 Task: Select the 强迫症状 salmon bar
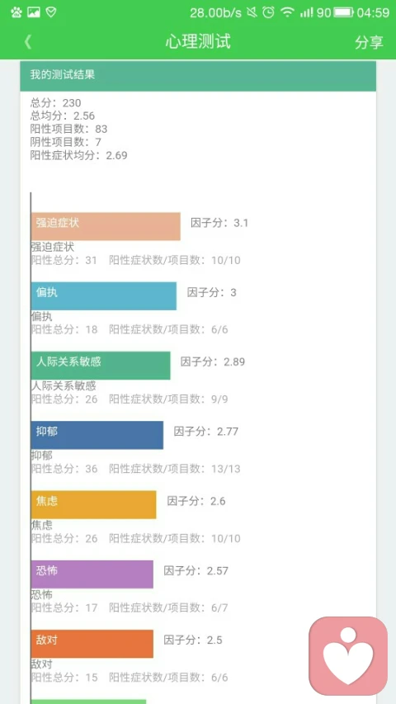(x=106, y=226)
